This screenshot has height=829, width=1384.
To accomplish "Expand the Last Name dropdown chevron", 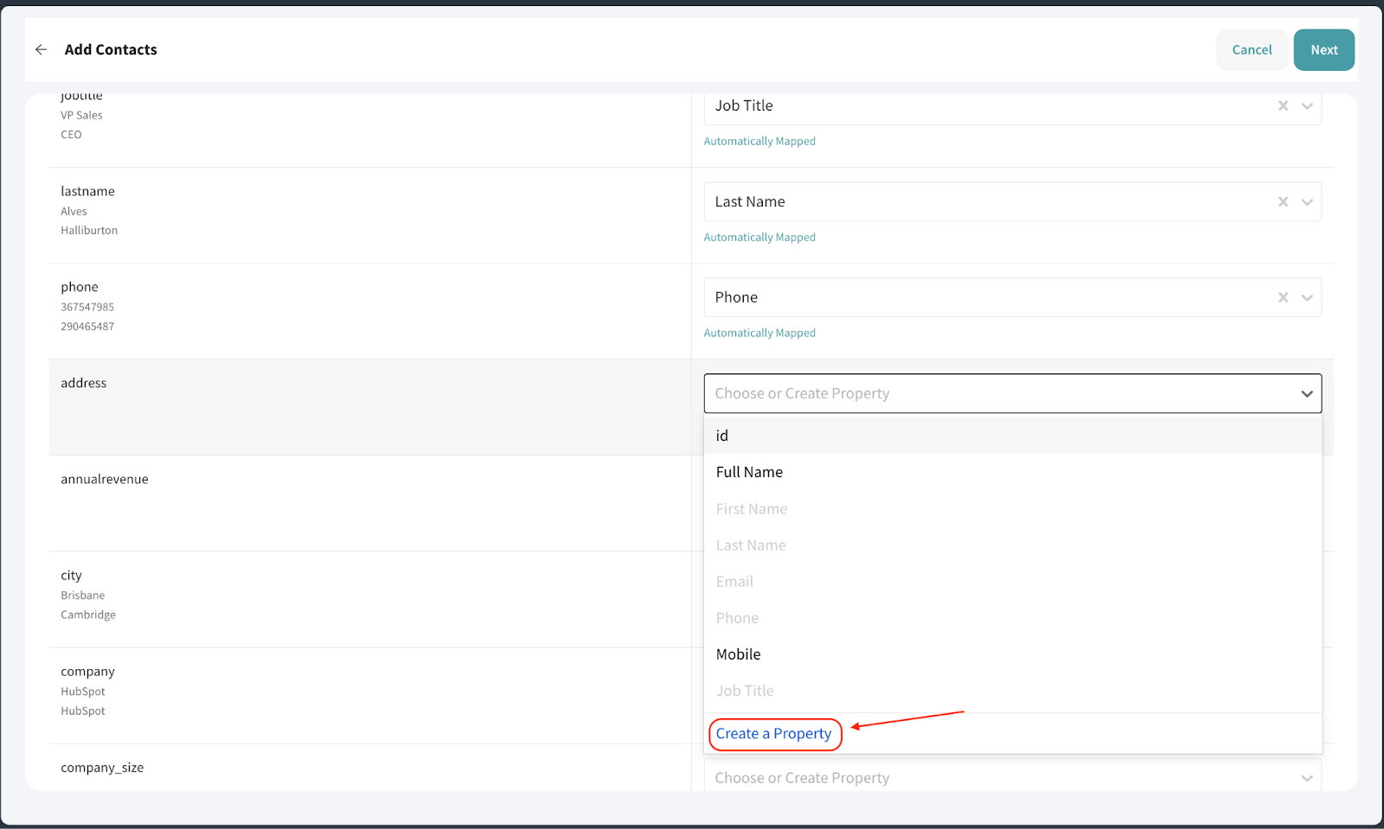I will point(1307,201).
